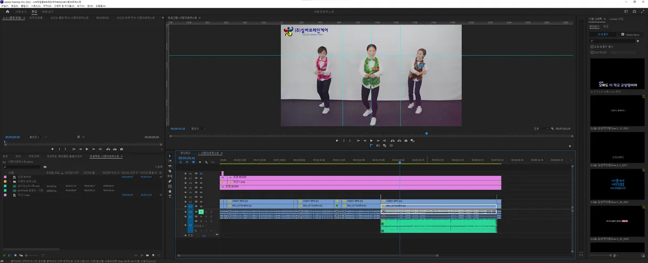
Task: Select the Razor tool in timeline toolbox
Action: [170, 171]
